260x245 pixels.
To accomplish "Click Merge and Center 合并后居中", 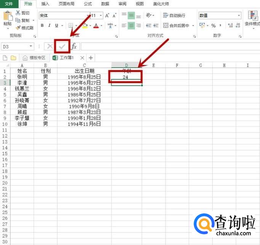I will pyautogui.click(x=176, y=26).
